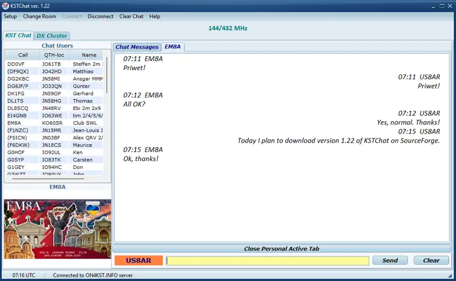
Task: Click the resize grip in status bar corner
Action: pos(450,276)
